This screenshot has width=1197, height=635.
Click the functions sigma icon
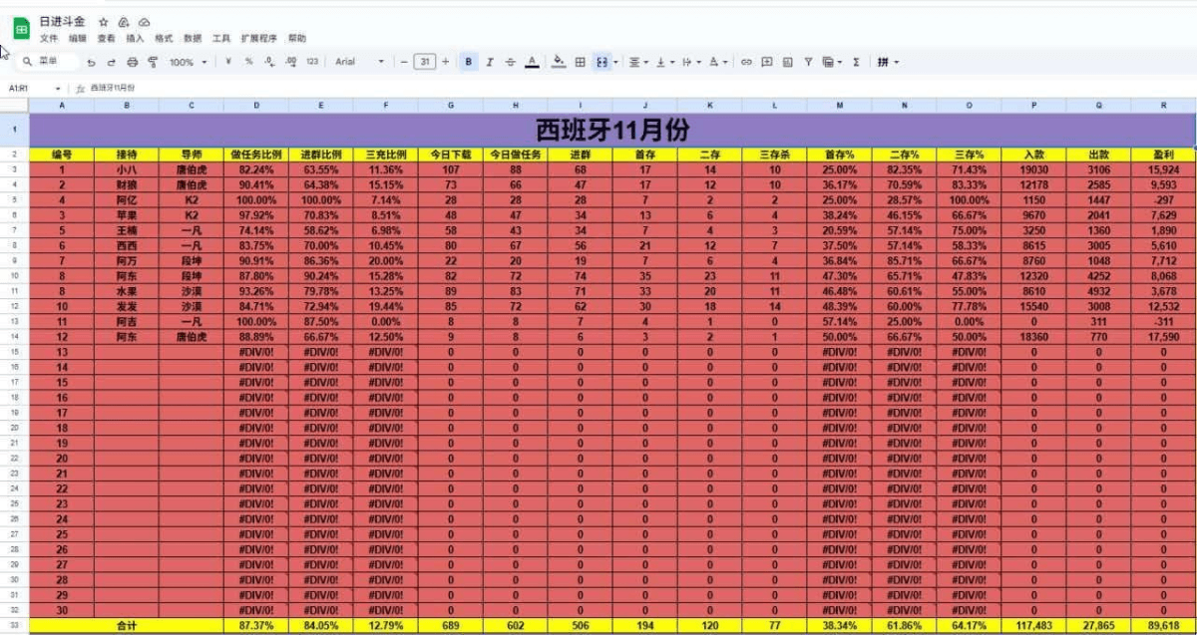(x=856, y=62)
